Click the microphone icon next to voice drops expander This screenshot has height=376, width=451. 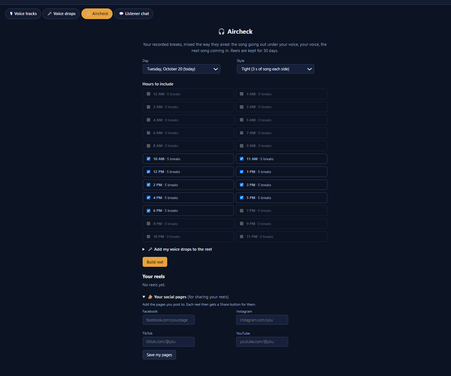point(150,249)
